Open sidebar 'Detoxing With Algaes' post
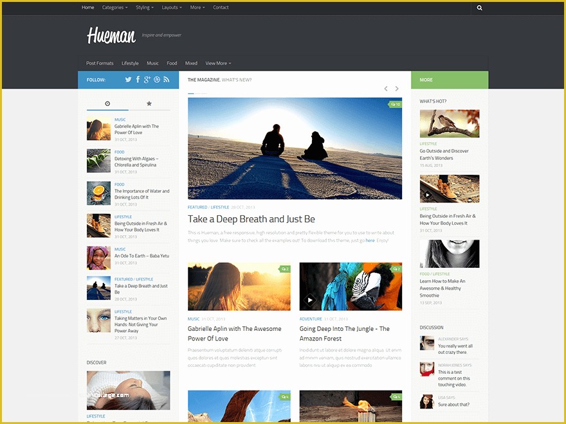566x424 pixels. click(x=136, y=162)
